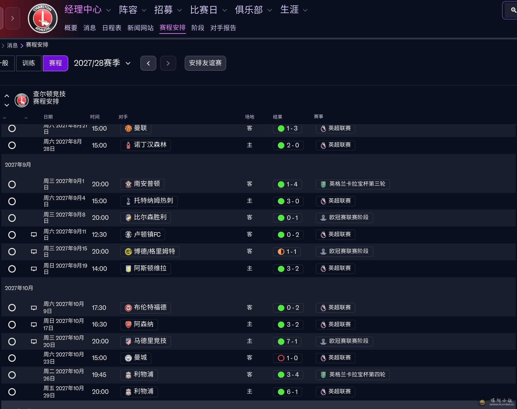
Task: Select the Luton Town FC crest icon
Action: (128, 235)
